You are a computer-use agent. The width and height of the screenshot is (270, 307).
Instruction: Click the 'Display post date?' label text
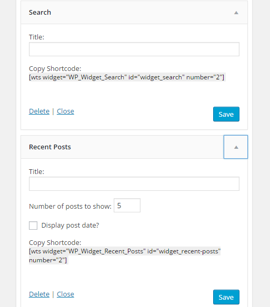[x=70, y=226]
